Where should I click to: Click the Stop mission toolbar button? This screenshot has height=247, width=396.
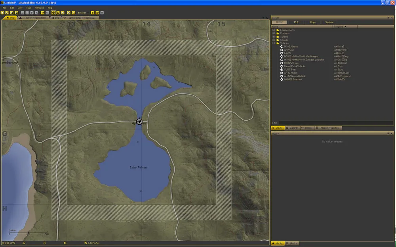[x=102, y=13]
